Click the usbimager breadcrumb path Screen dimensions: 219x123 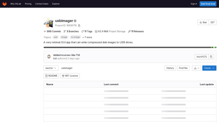pyautogui.click(x=67, y=68)
